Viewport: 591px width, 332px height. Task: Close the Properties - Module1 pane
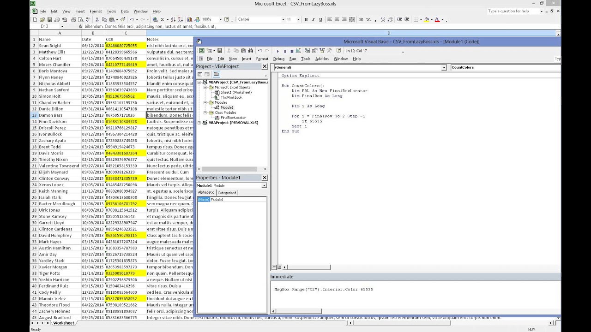(x=265, y=178)
